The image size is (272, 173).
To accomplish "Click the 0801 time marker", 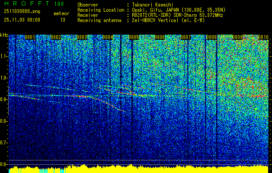I will tap(30, 37).
